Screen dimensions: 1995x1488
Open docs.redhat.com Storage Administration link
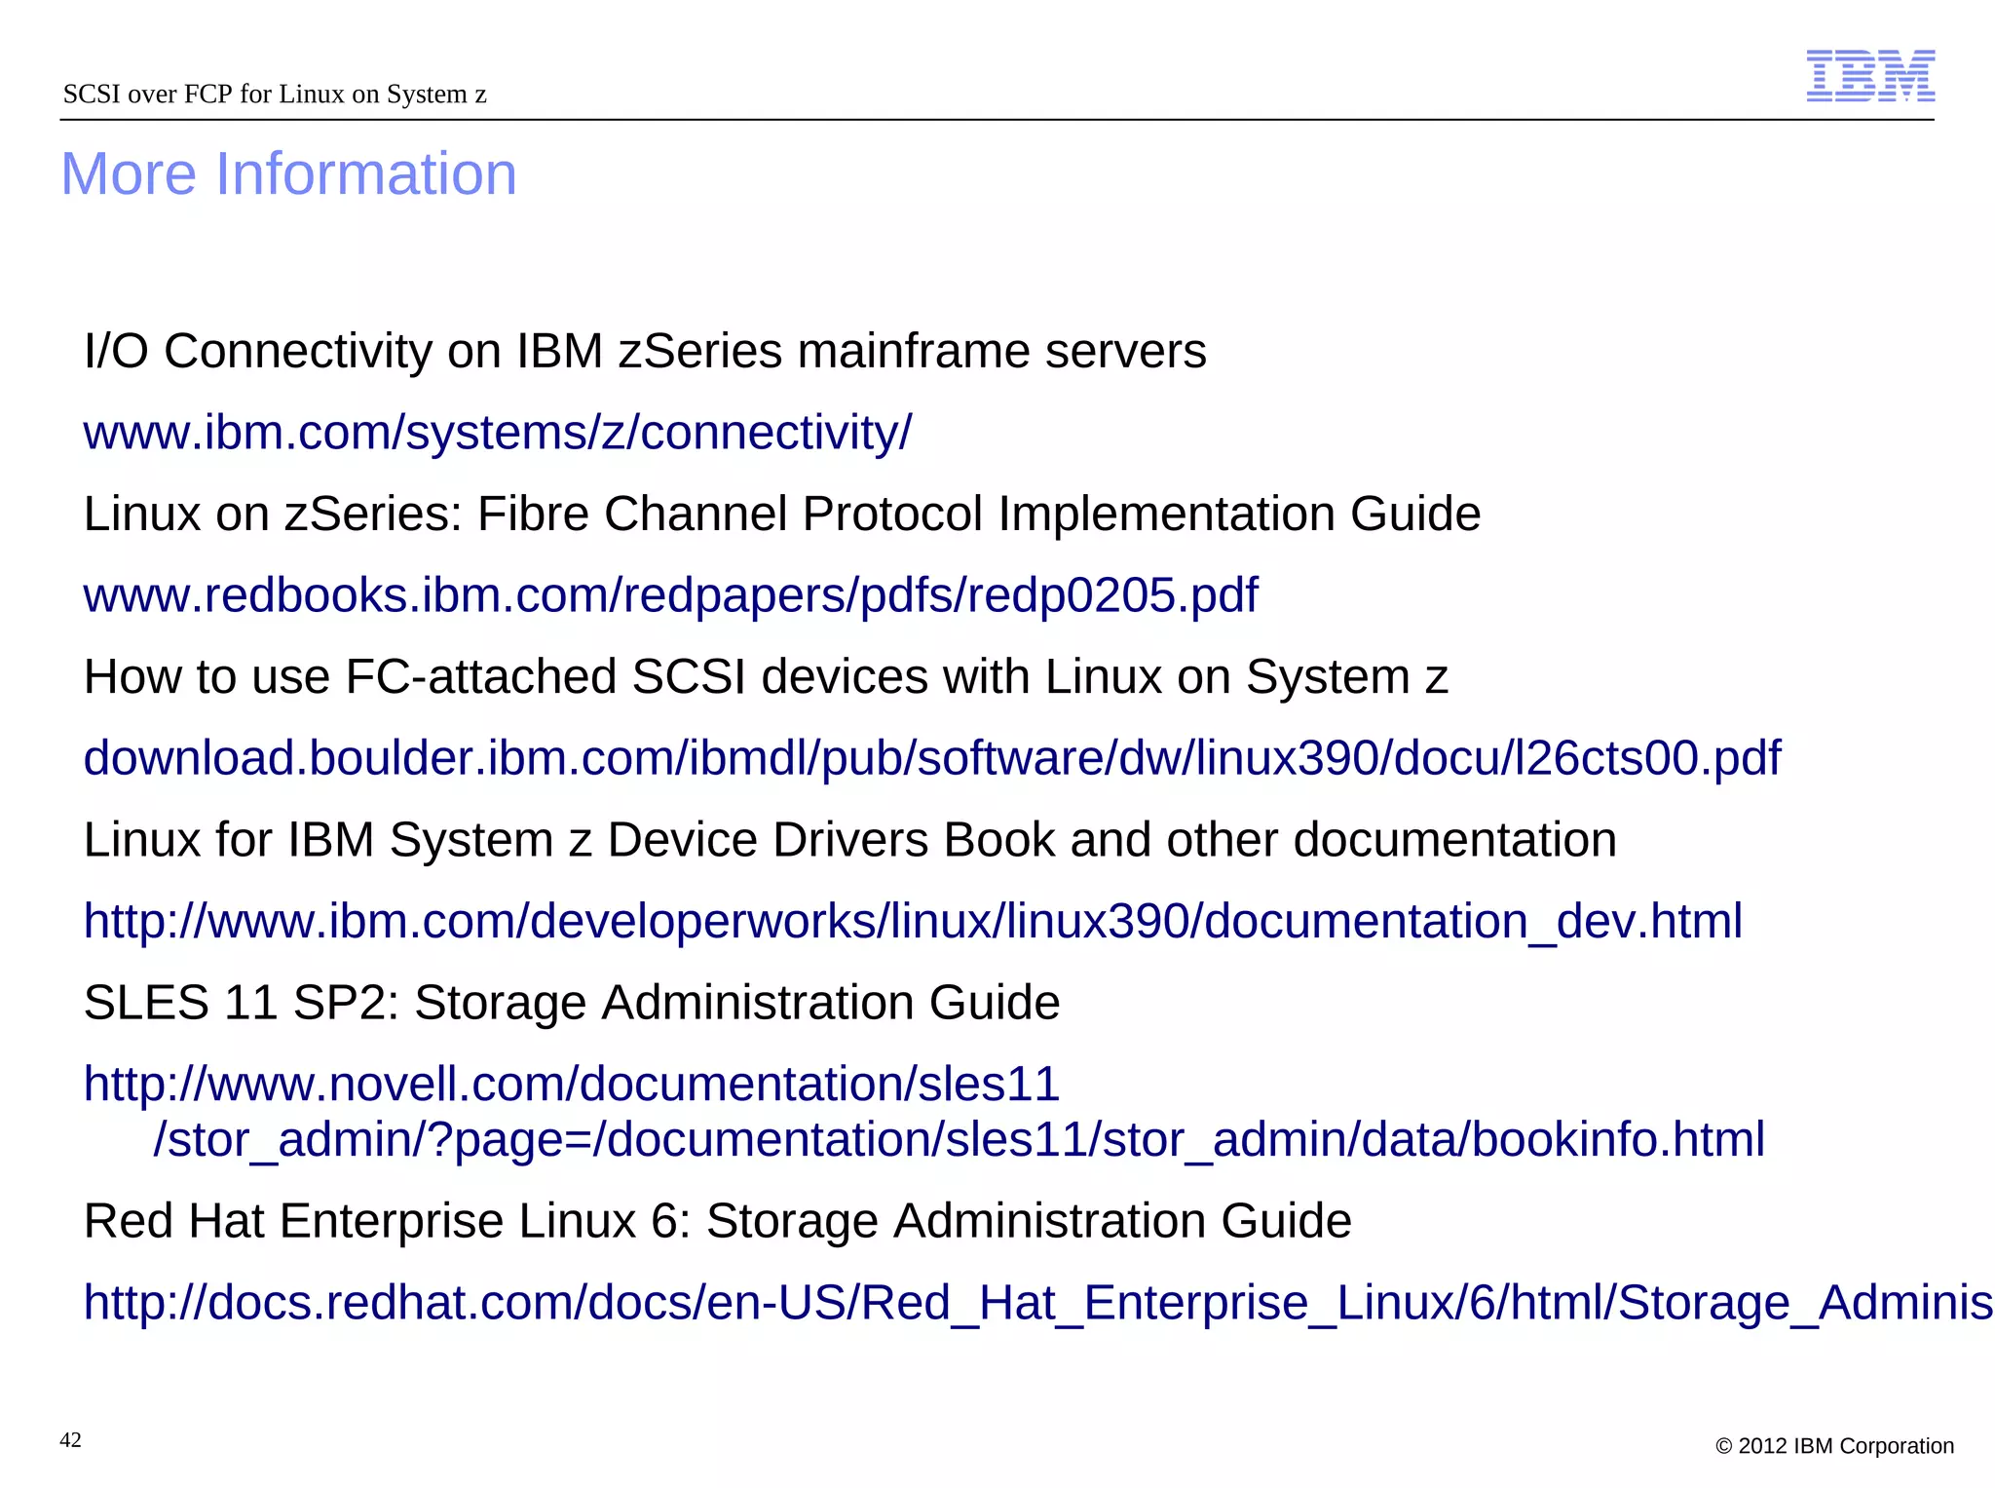(1038, 1303)
